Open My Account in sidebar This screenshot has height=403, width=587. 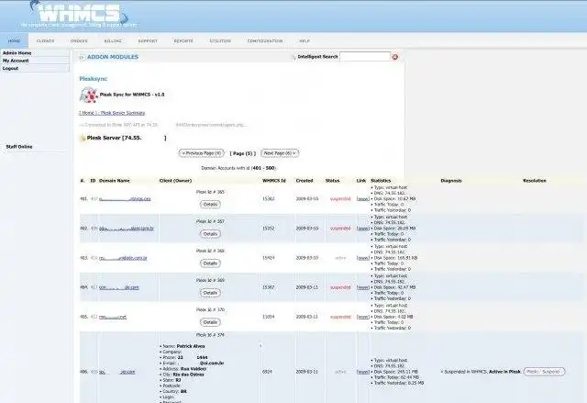16,61
